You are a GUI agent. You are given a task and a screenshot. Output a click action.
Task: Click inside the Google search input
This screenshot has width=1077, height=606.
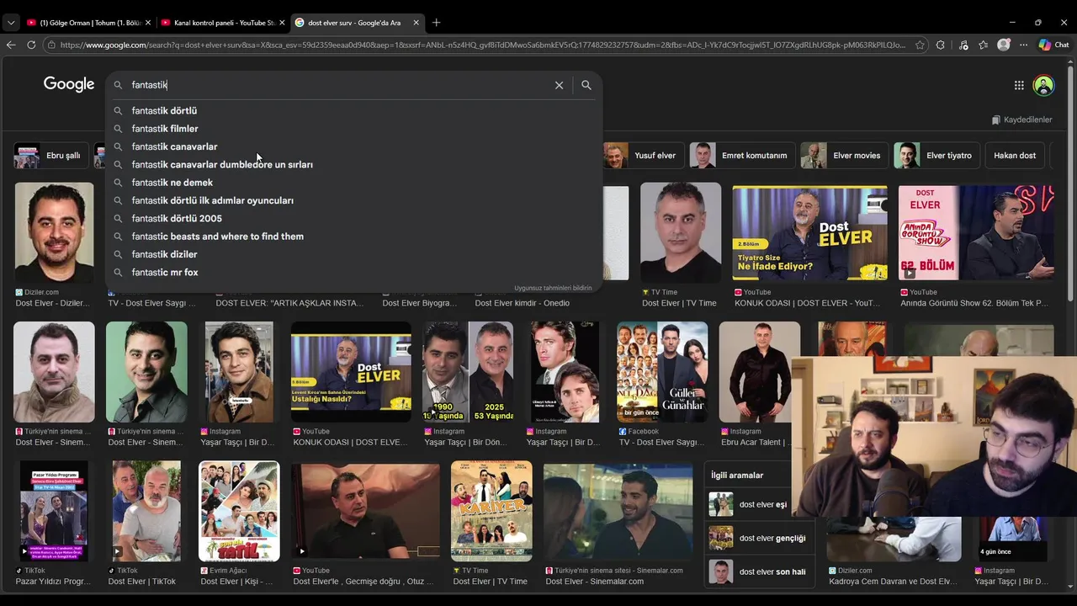click(x=337, y=85)
